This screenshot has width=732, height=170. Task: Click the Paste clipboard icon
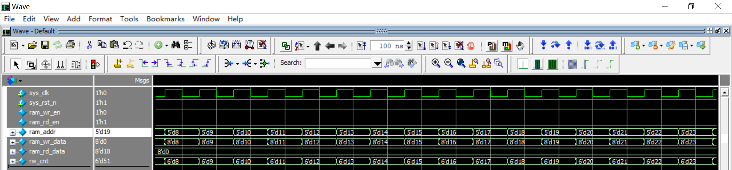[x=114, y=45]
